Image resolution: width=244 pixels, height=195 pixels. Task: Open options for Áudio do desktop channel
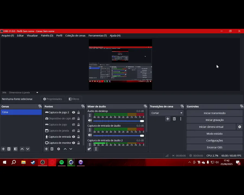pos(90,115)
